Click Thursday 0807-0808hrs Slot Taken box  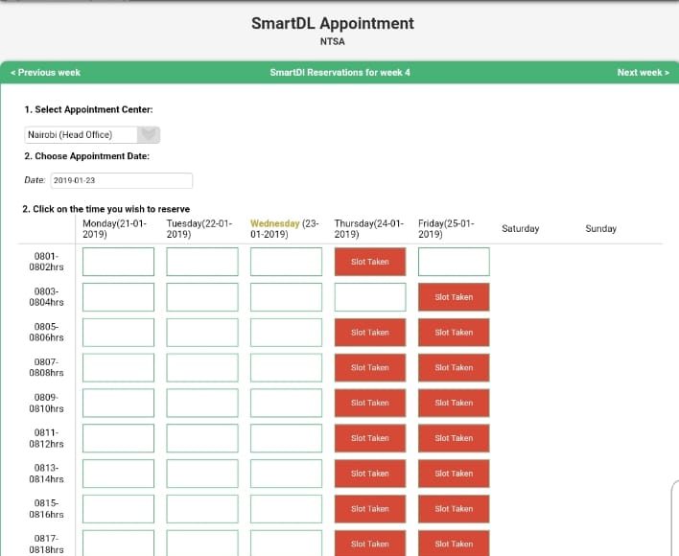click(x=370, y=367)
